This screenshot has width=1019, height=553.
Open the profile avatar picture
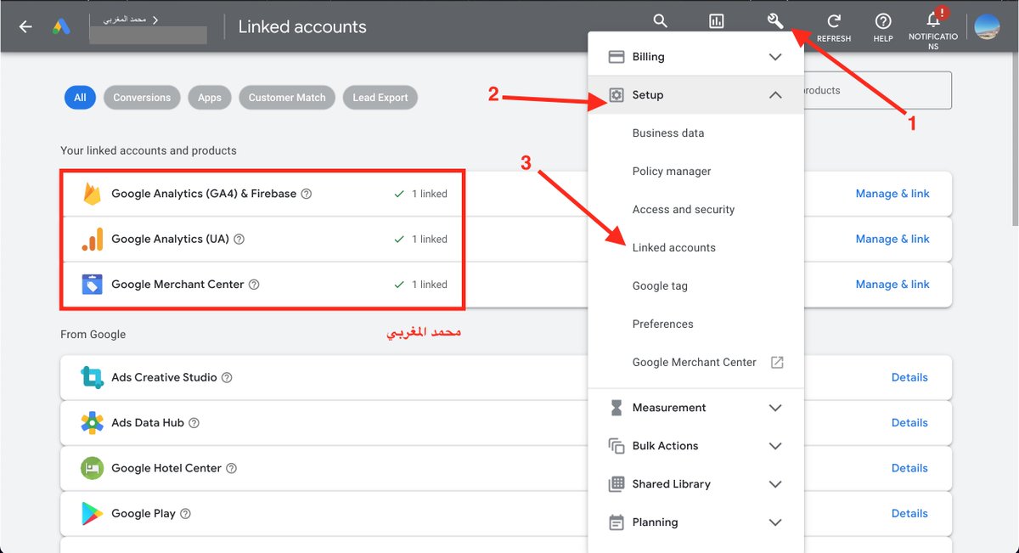point(987,26)
